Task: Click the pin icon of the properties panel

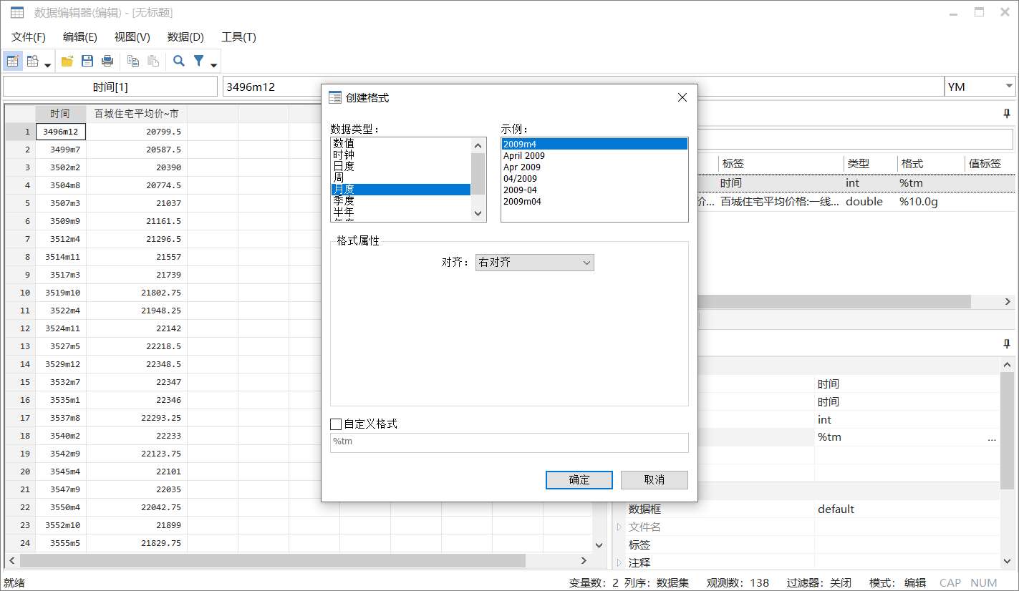Action: (1007, 344)
